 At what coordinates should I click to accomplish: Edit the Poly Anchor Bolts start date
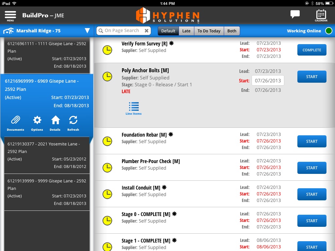[x=268, y=80]
